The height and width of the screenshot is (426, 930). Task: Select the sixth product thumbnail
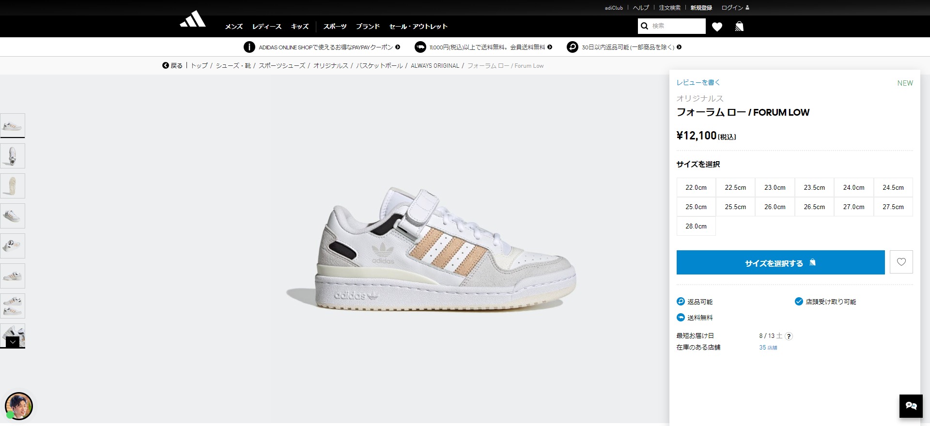click(13, 276)
